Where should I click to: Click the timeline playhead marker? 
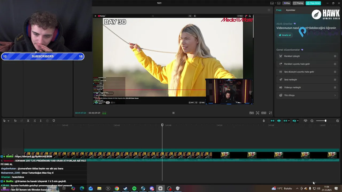pos(162,125)
